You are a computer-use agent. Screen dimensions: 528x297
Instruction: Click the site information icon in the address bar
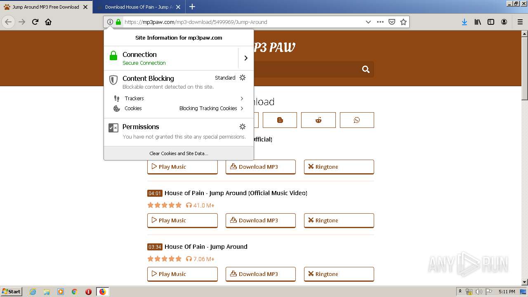pos(110,22)
